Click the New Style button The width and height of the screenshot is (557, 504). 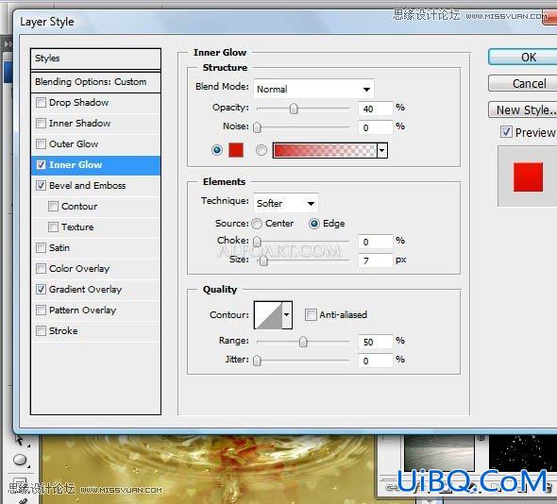click(x=523, y=109)
